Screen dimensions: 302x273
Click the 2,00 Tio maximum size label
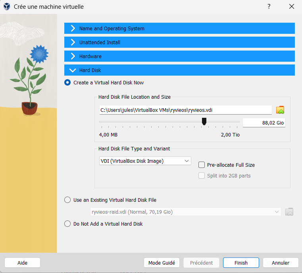click(x=230, y=135)
